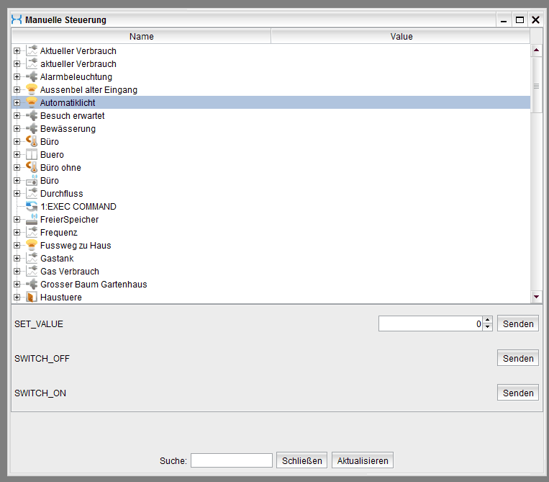This screenshot has height=482, width=549.
Task: Click the sensor icon beside FreierSpeicher
Action: 31,220
